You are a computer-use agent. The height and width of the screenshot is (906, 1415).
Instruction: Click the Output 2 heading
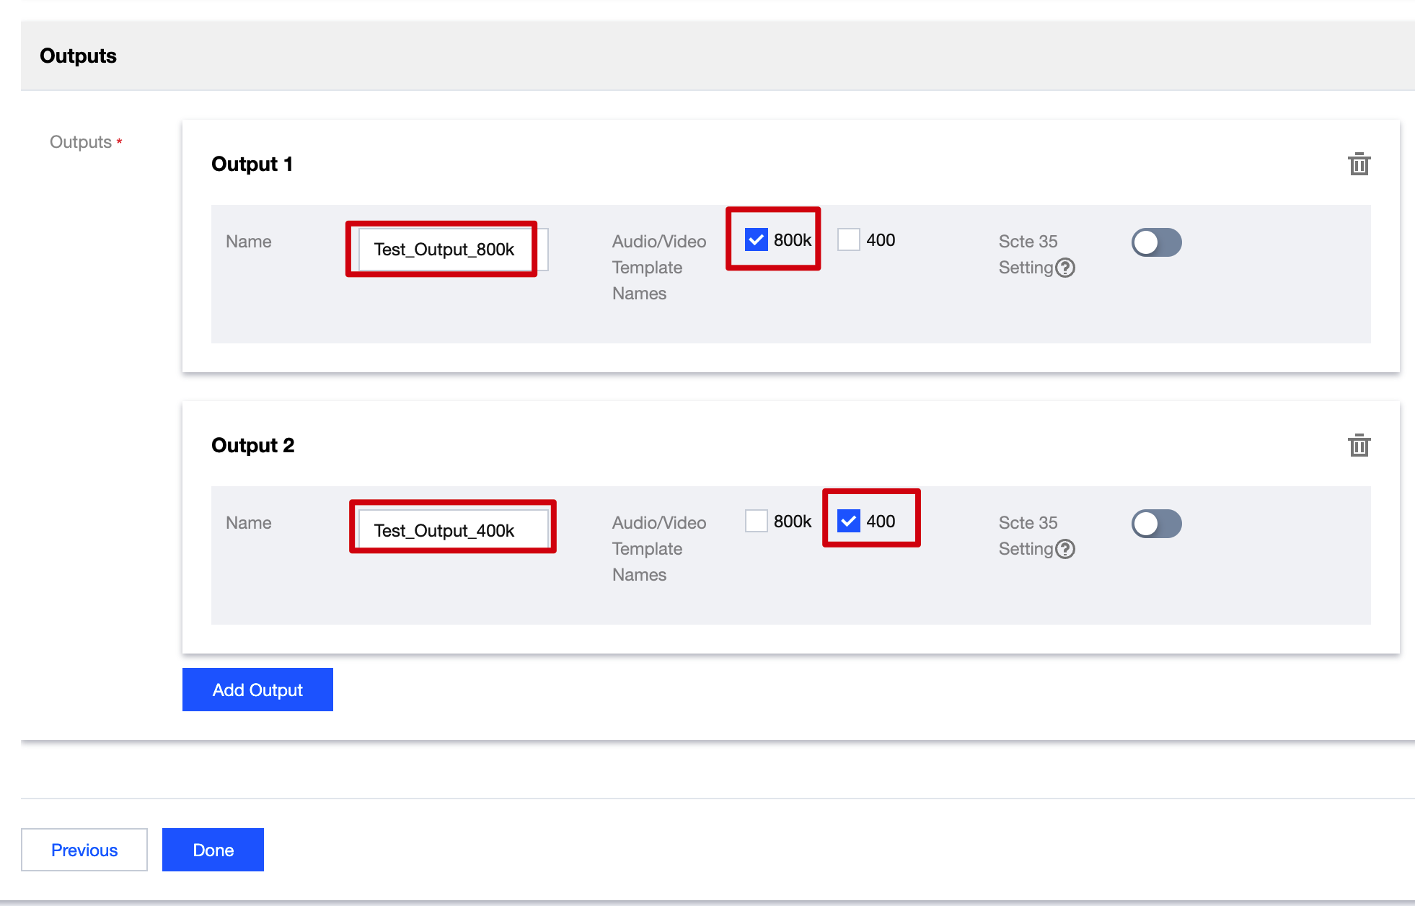[252, 446]
